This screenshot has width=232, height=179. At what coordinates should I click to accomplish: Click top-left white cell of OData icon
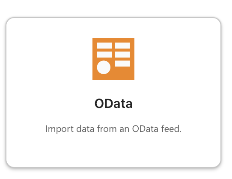pos(104,45)
